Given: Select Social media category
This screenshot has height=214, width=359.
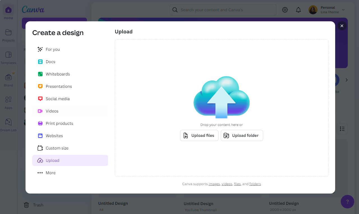Looking at the screenshot, I should 70,99.
